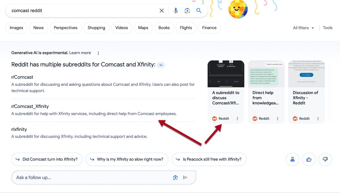Click r/xfinity technical support and advice description
The image size is (340, 193).
pos(79,137)
